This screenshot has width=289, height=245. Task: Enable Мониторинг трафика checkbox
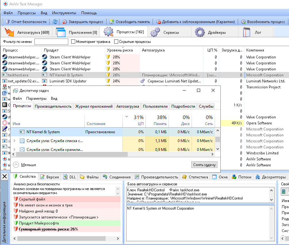point(73,42)
